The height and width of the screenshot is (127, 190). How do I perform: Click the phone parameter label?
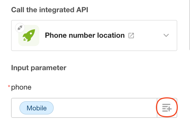tap(21, 87)
